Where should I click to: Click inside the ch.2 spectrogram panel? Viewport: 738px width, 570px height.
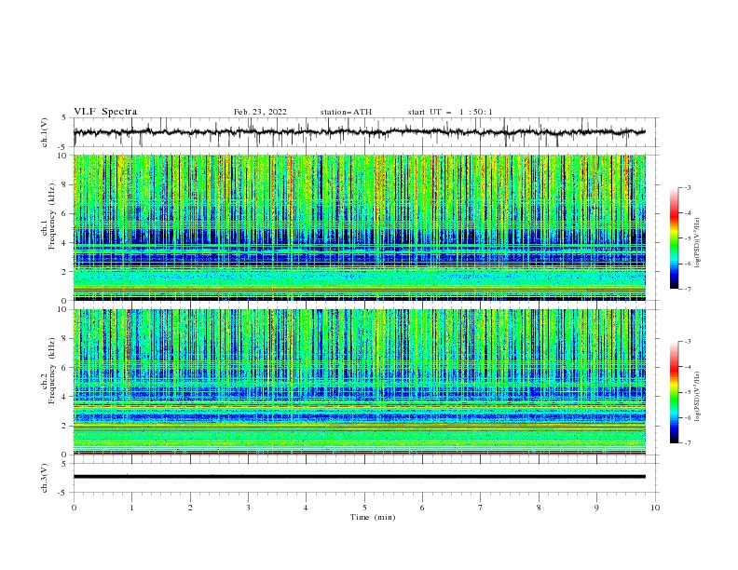(360, 382)
